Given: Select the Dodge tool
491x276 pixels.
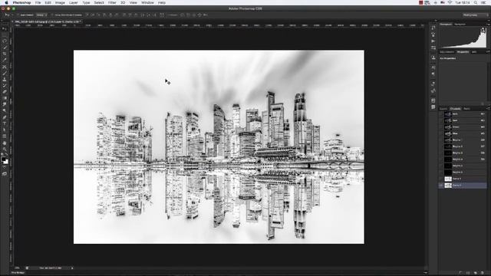Looking at the screenshot, I should coord(5,110).
